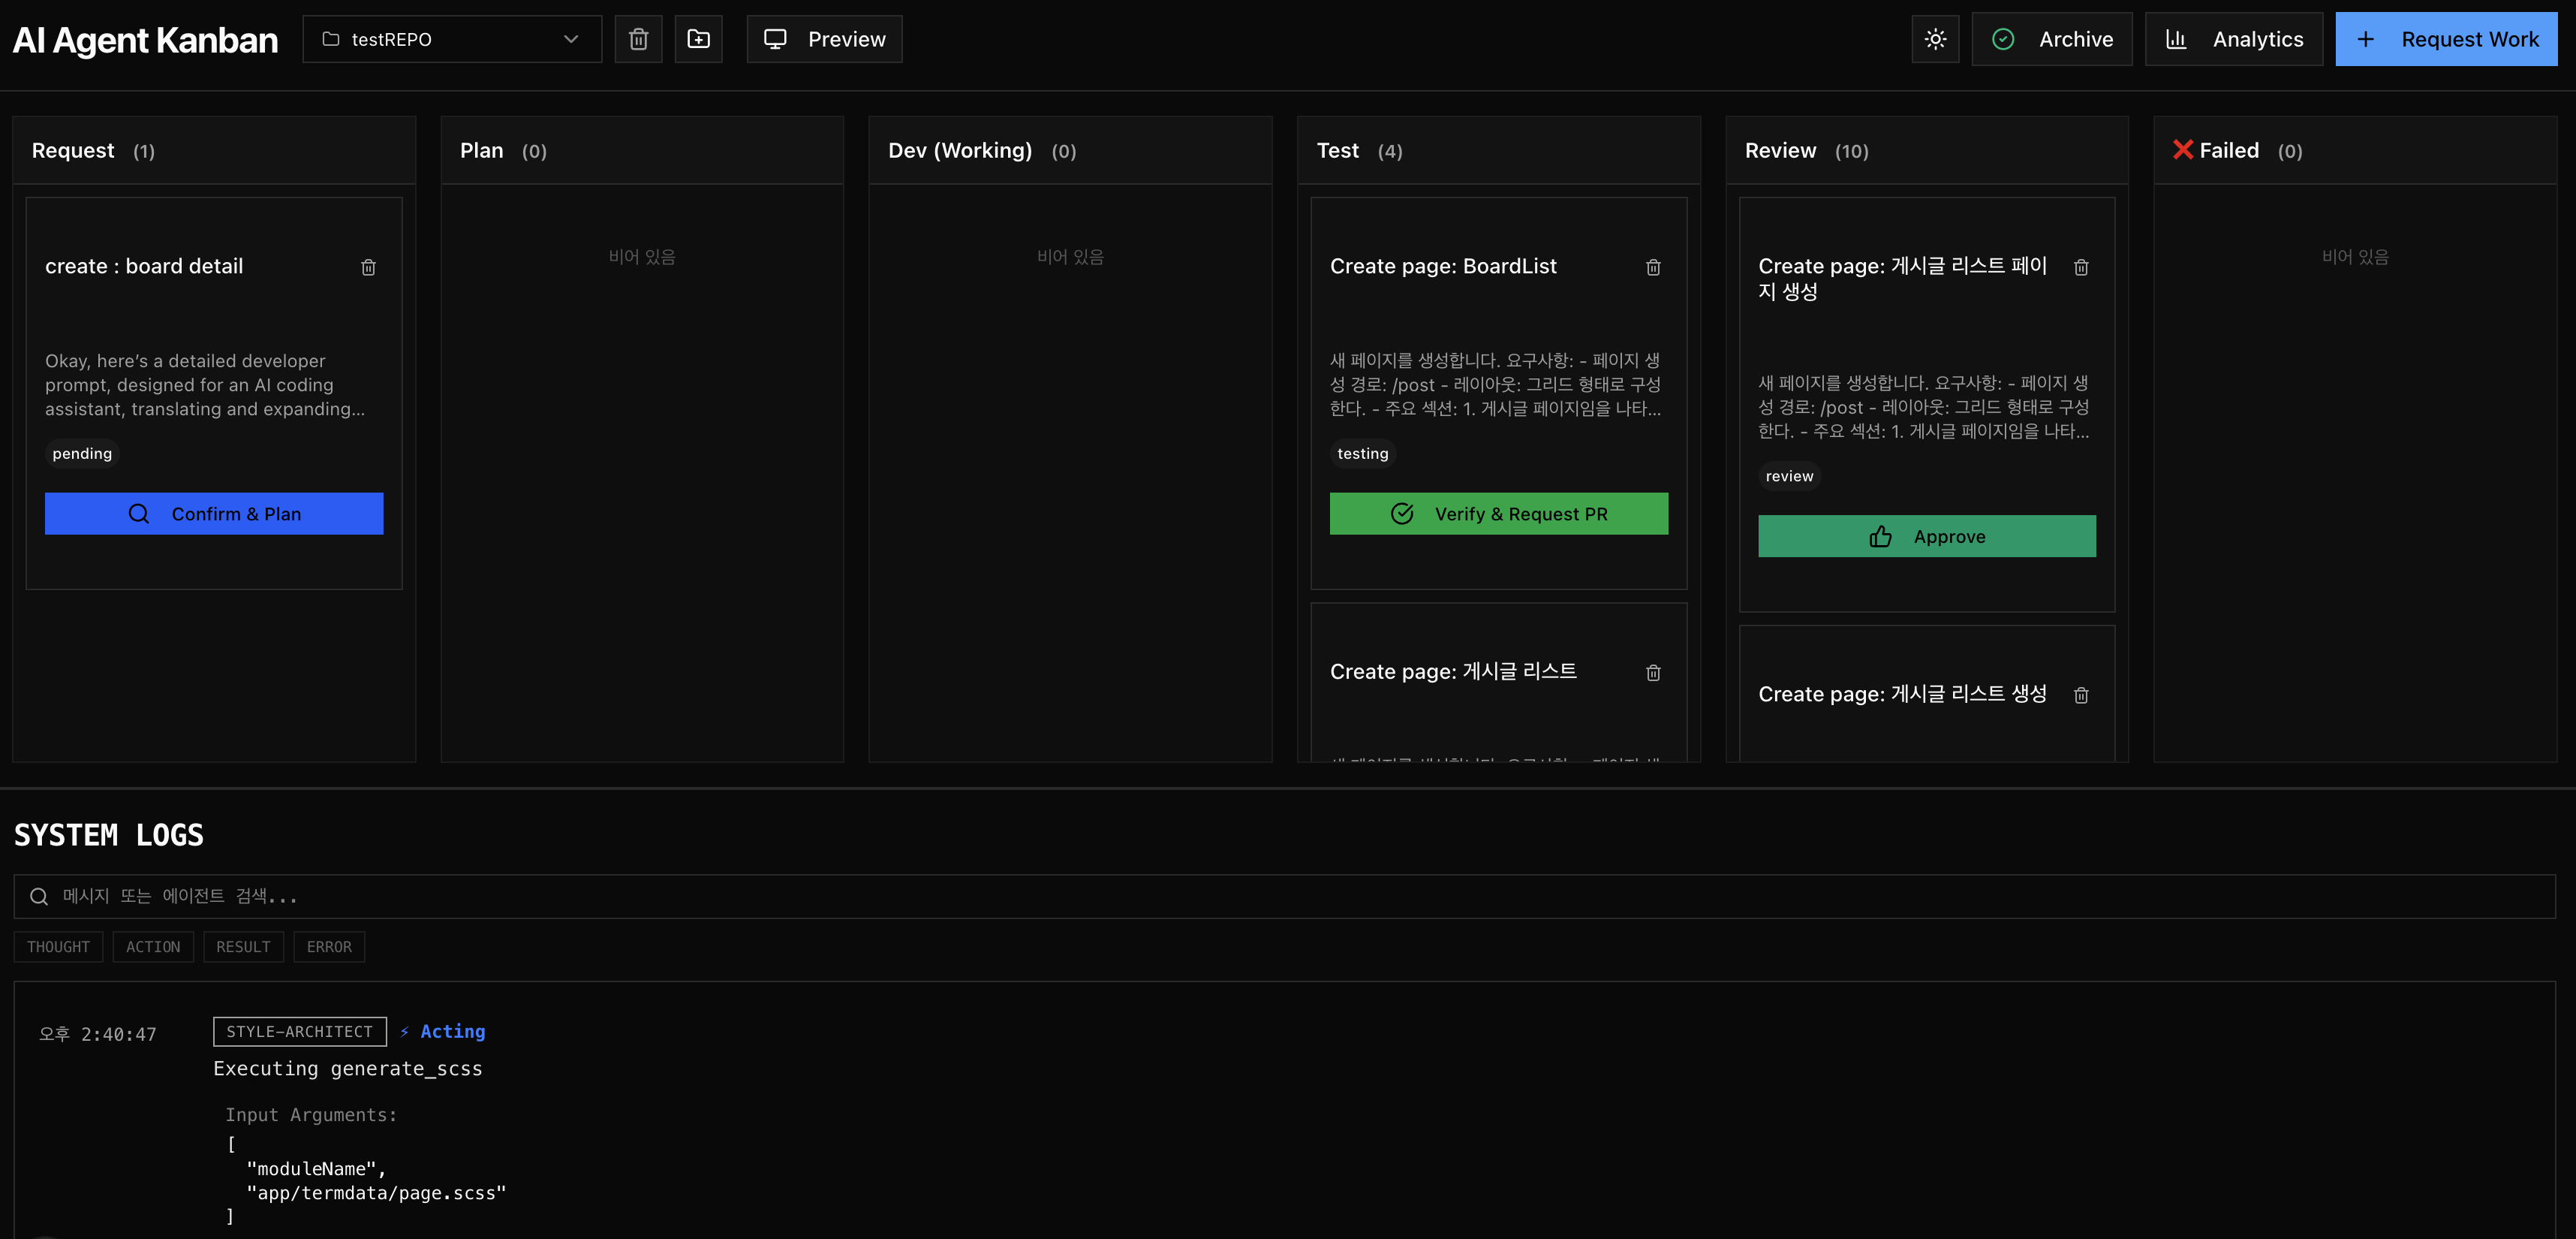Delete the '게시글 리스트 페이지 생성' review card
Image resolution: width=2576 pixels, height=1239 pixels.
coord(2081,267)
